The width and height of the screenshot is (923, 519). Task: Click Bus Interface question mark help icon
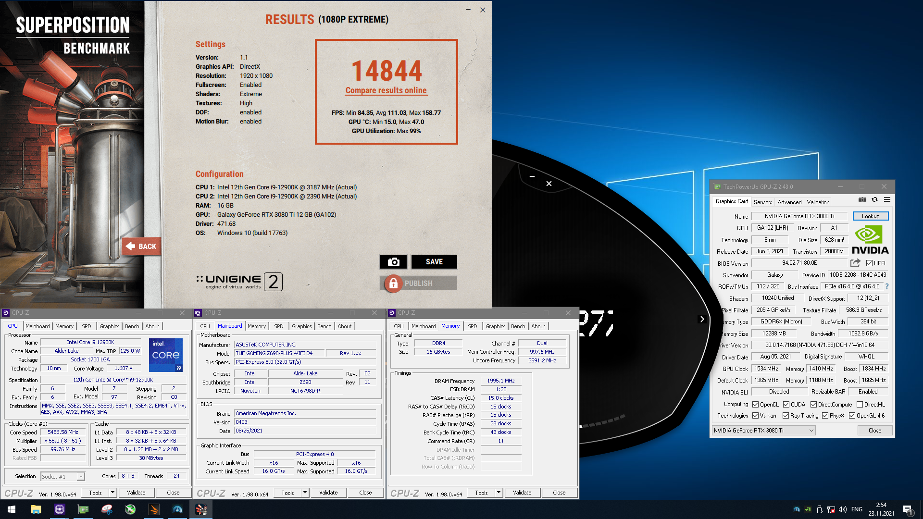tap(887, 286)
